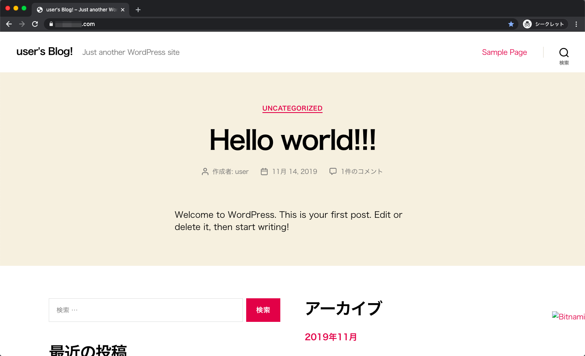
Task: Open the UNCATEGORIZED category link
Action: (292, 108)
